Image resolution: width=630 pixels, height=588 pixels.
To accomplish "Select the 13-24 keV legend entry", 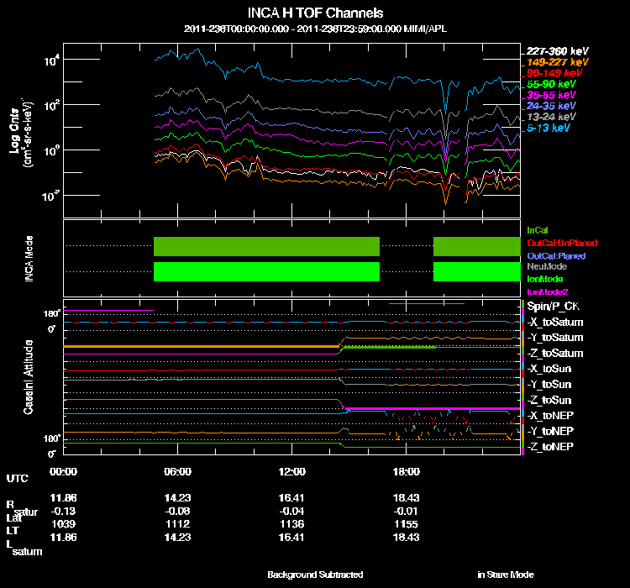I will pyautogui.click(x=551, y=117).
